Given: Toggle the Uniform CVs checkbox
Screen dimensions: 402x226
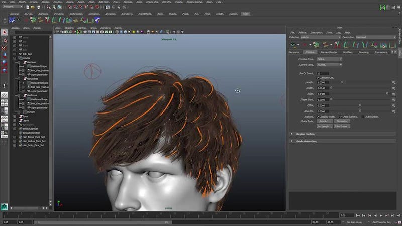Looking at the screenshot, I should click(318, 78).
